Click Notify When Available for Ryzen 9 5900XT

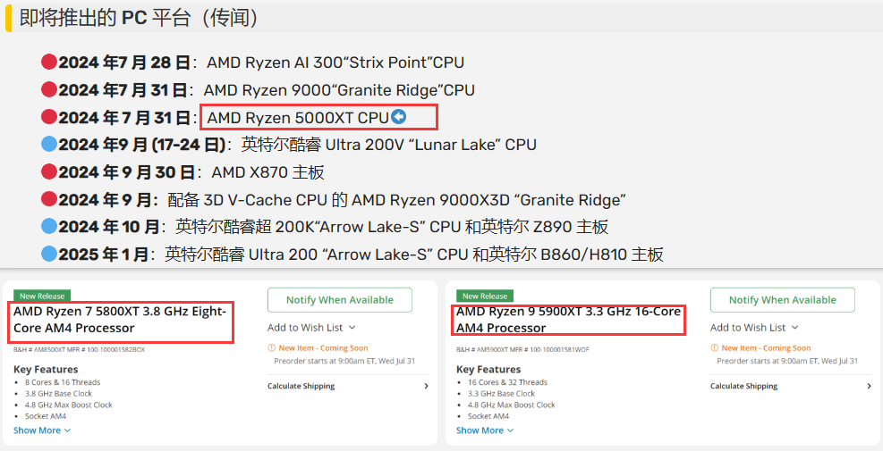(783, 300)
